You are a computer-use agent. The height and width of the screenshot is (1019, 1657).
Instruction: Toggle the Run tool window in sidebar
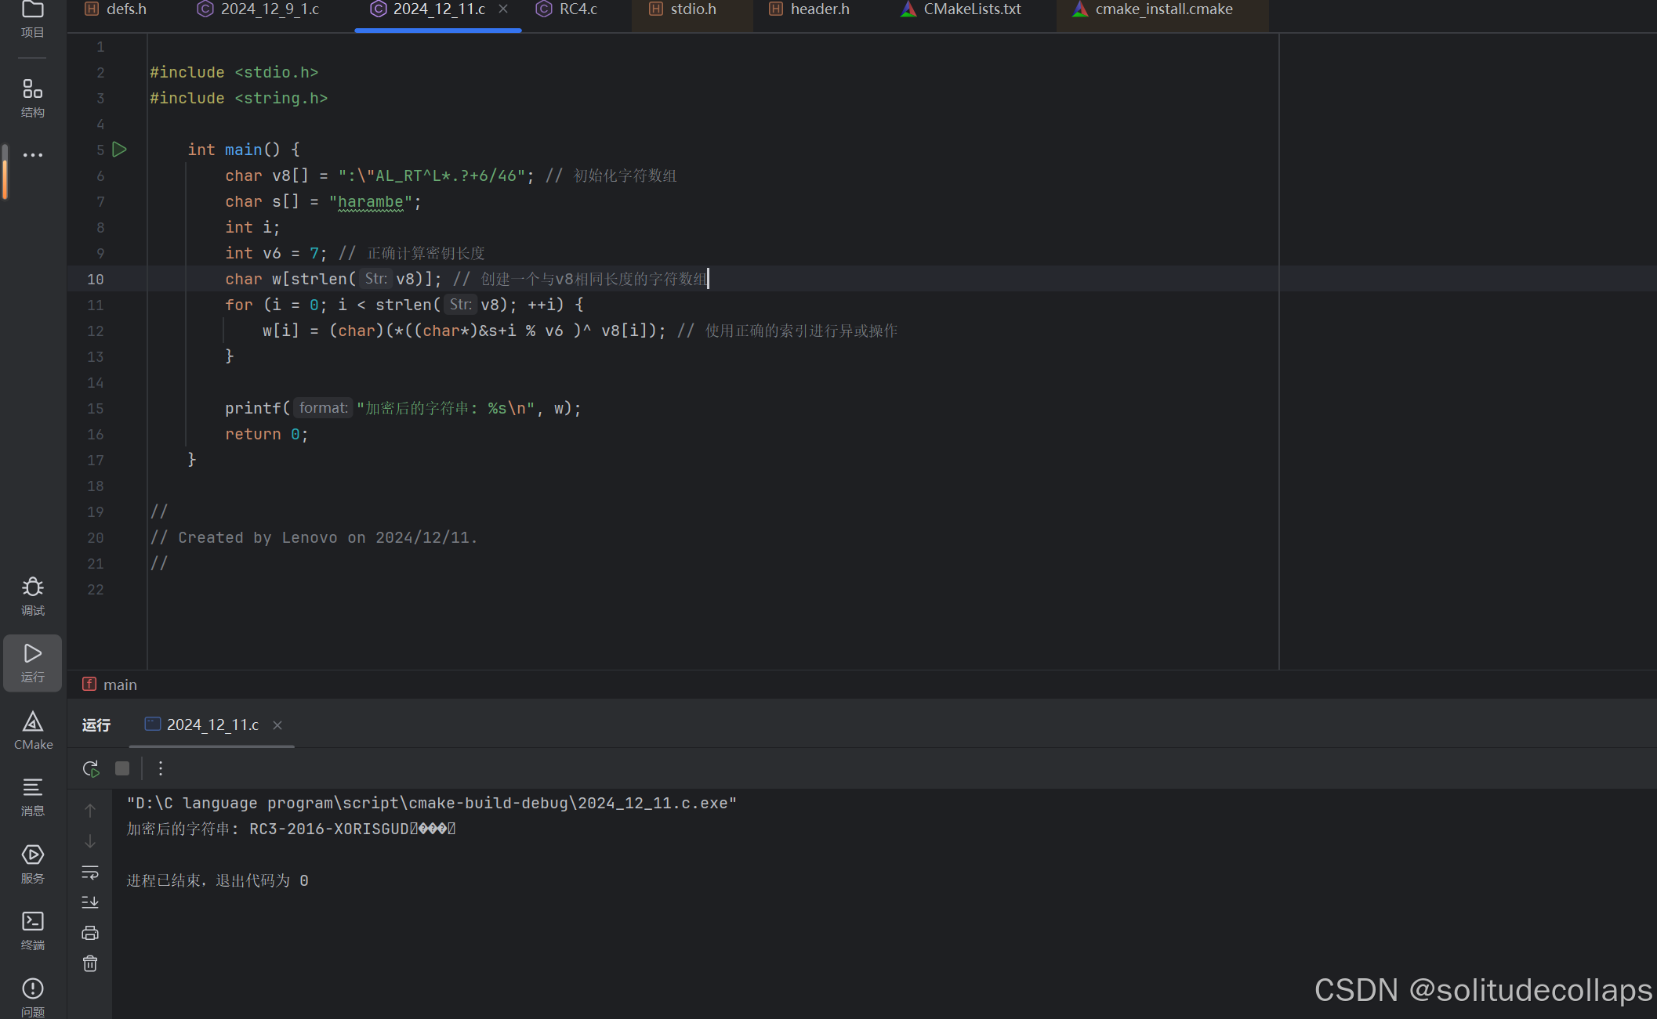pyautogui.click(x=32, y=663)
